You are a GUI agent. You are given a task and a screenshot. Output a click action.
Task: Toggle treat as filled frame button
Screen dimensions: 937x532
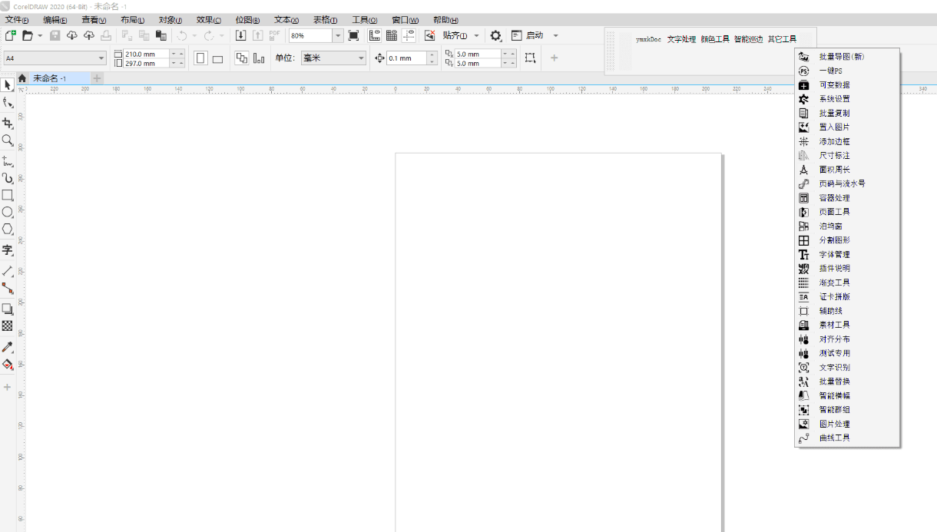pos(530,58)
